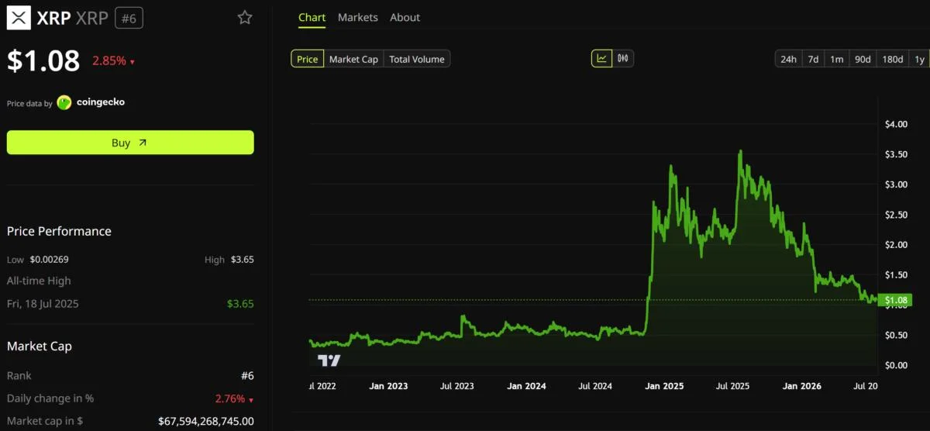Viewport: 930px width, 431px height.
Task: Set chart range to 90d
Action: [863, 59]
